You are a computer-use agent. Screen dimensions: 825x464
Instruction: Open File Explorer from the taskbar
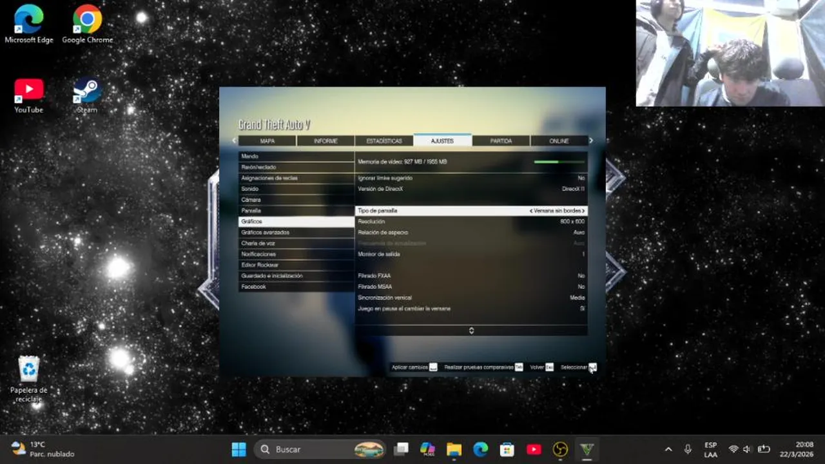454,449
